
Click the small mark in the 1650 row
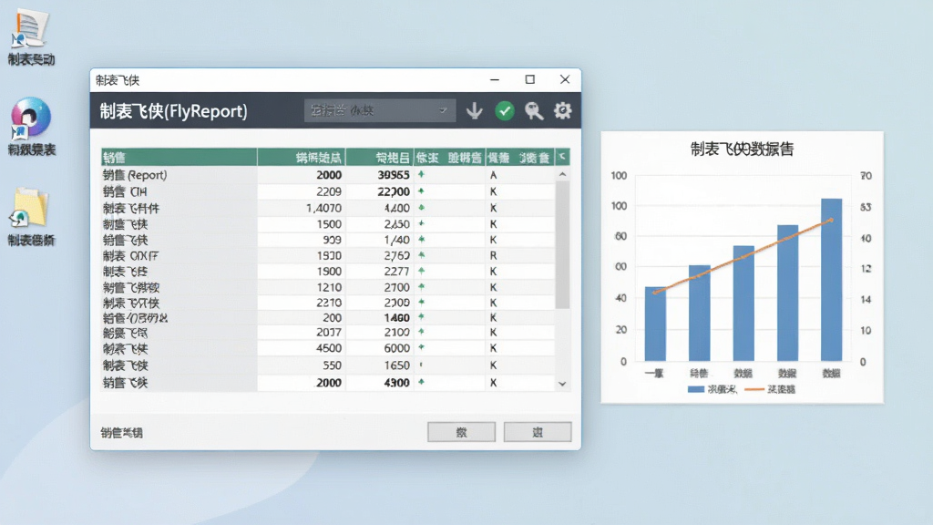[421, 365]
